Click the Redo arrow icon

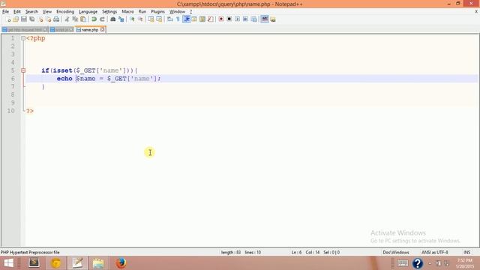[102, 19]
